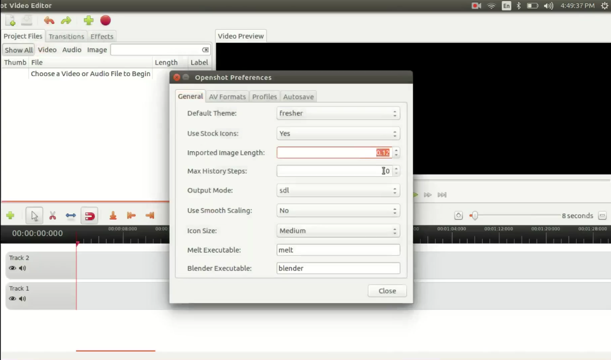Screen dimensions: 611x360
Task: Switch to the Autosave tab
Action: tap(298, 97)
